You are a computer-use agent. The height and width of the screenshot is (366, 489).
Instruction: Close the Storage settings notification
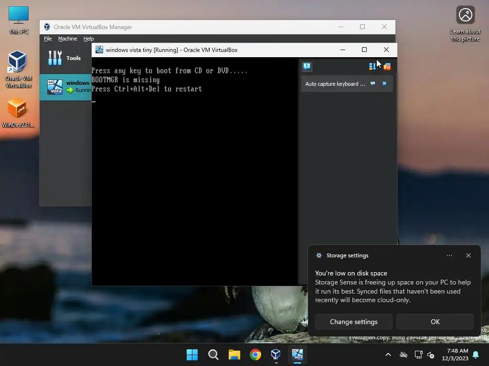click(468, 255)
